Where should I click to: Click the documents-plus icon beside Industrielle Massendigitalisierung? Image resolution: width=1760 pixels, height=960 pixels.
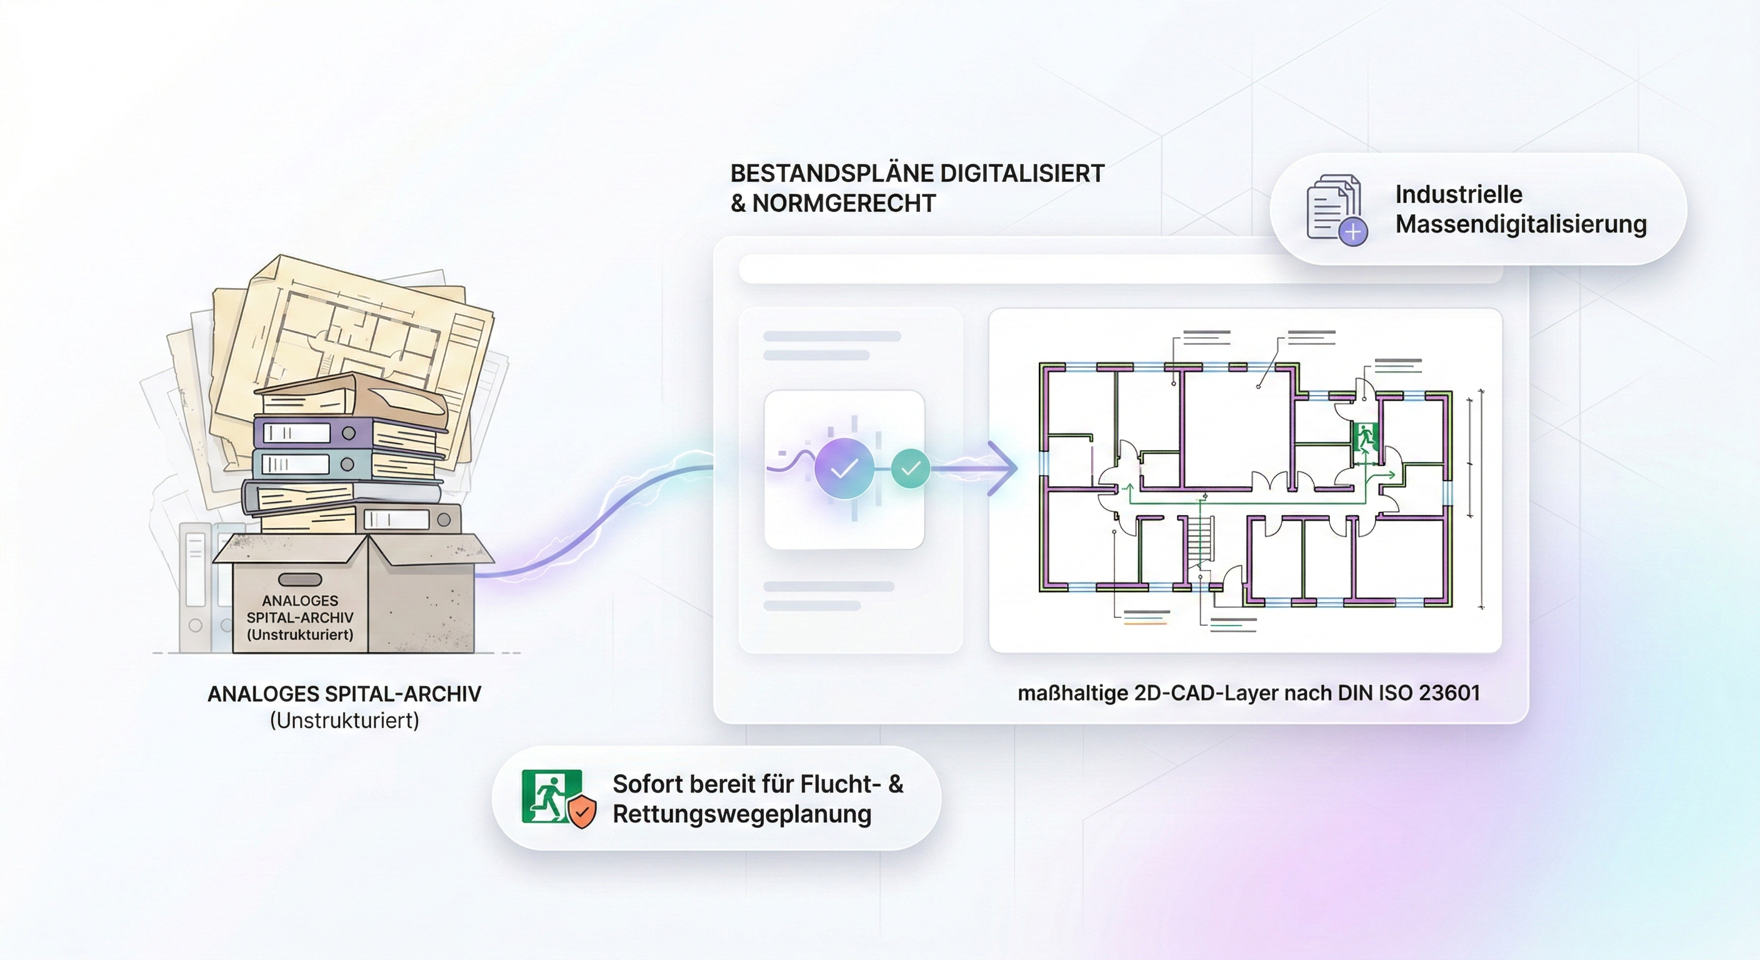(1335, 209)
